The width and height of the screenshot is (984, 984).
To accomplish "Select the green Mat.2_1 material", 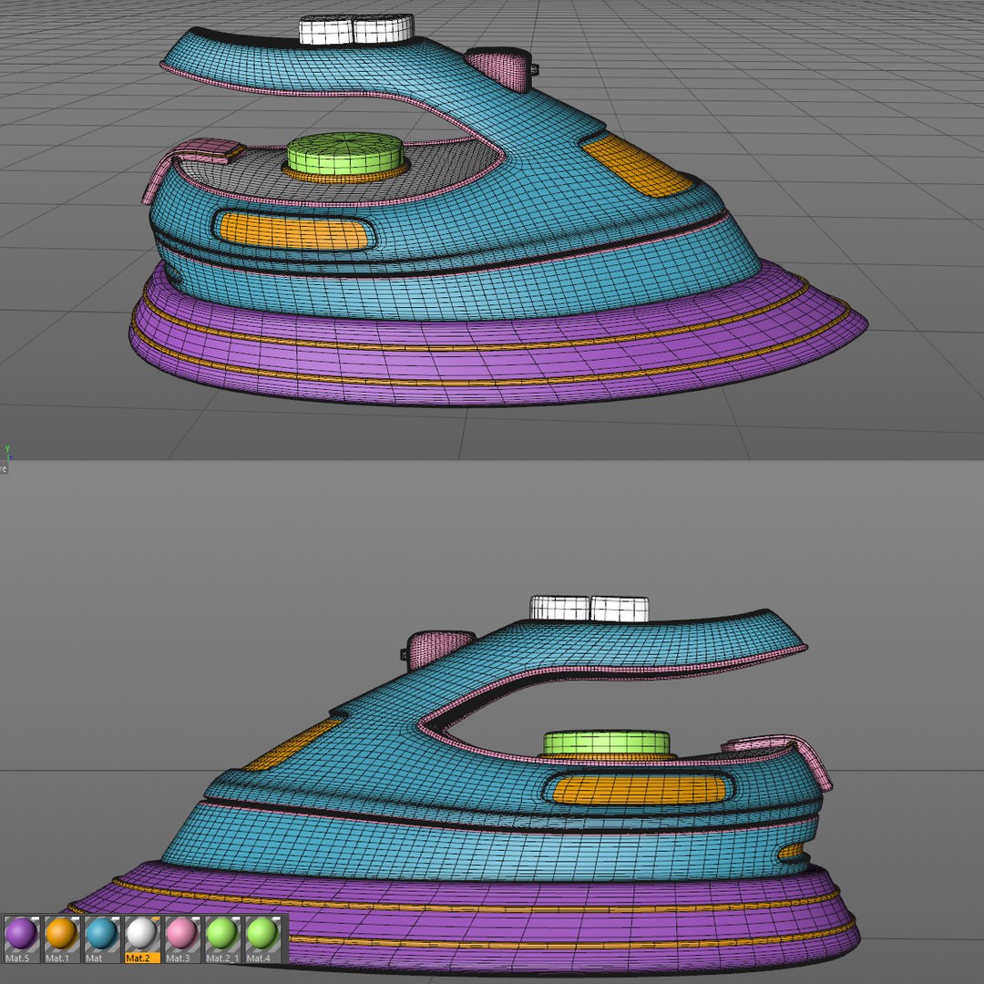I will pyautogui.click(x=222, y=938).
